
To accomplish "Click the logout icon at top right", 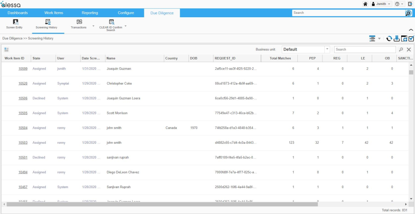I will [x=410, y=4].
